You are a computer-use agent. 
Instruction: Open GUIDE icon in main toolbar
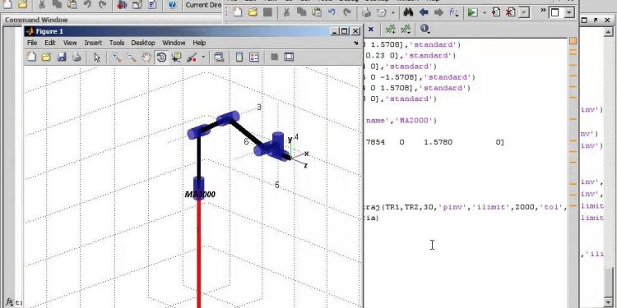[137, 5]
